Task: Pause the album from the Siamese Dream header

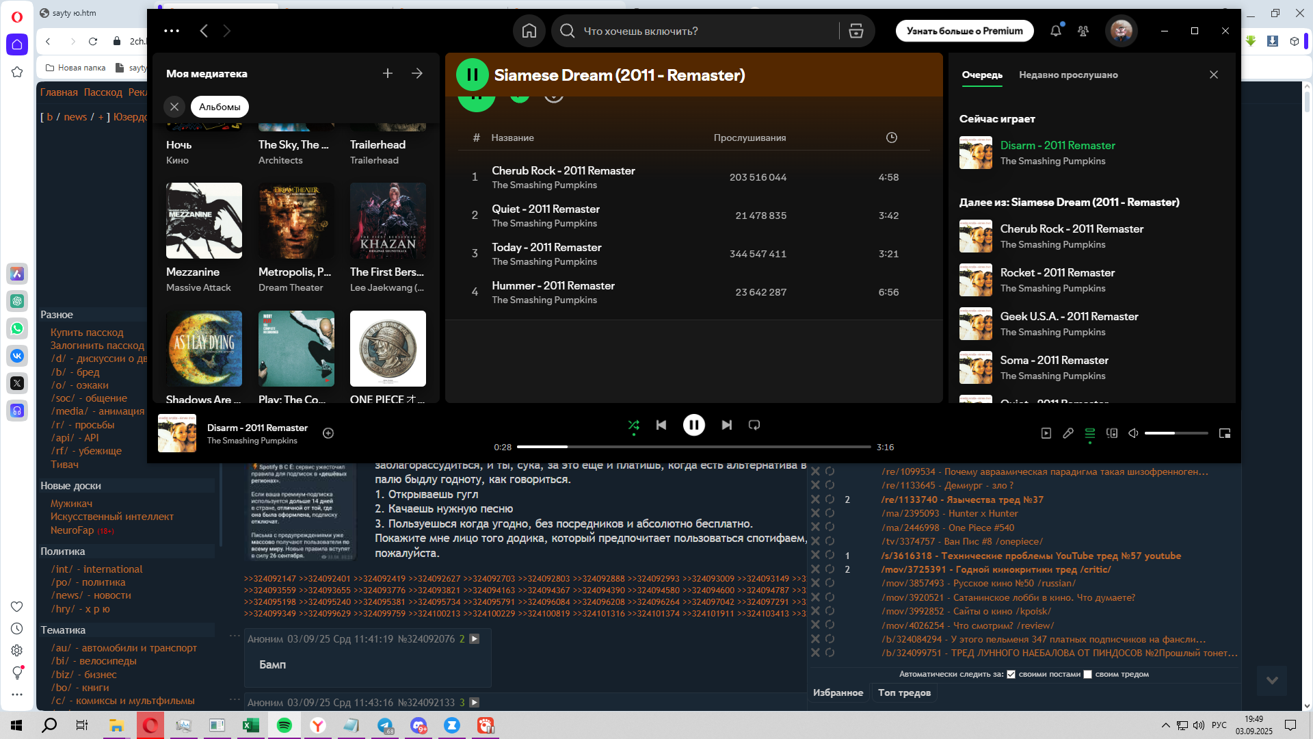Action: tap(473, 75)
